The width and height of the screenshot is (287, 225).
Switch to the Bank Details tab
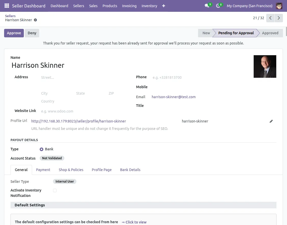tap(130, 170)
